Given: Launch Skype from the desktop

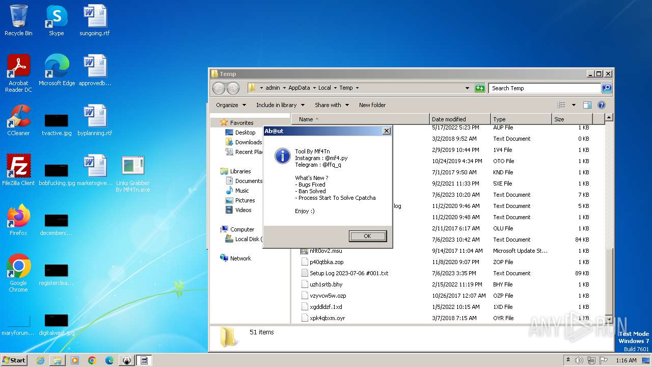Looking at the screenshot, I should 56,20.
